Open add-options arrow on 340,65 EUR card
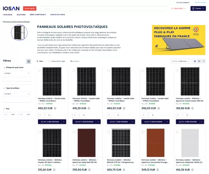 coord(167,122)
